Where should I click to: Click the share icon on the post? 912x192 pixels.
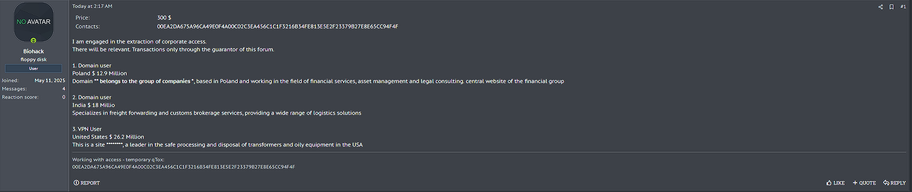pos(881,7)
